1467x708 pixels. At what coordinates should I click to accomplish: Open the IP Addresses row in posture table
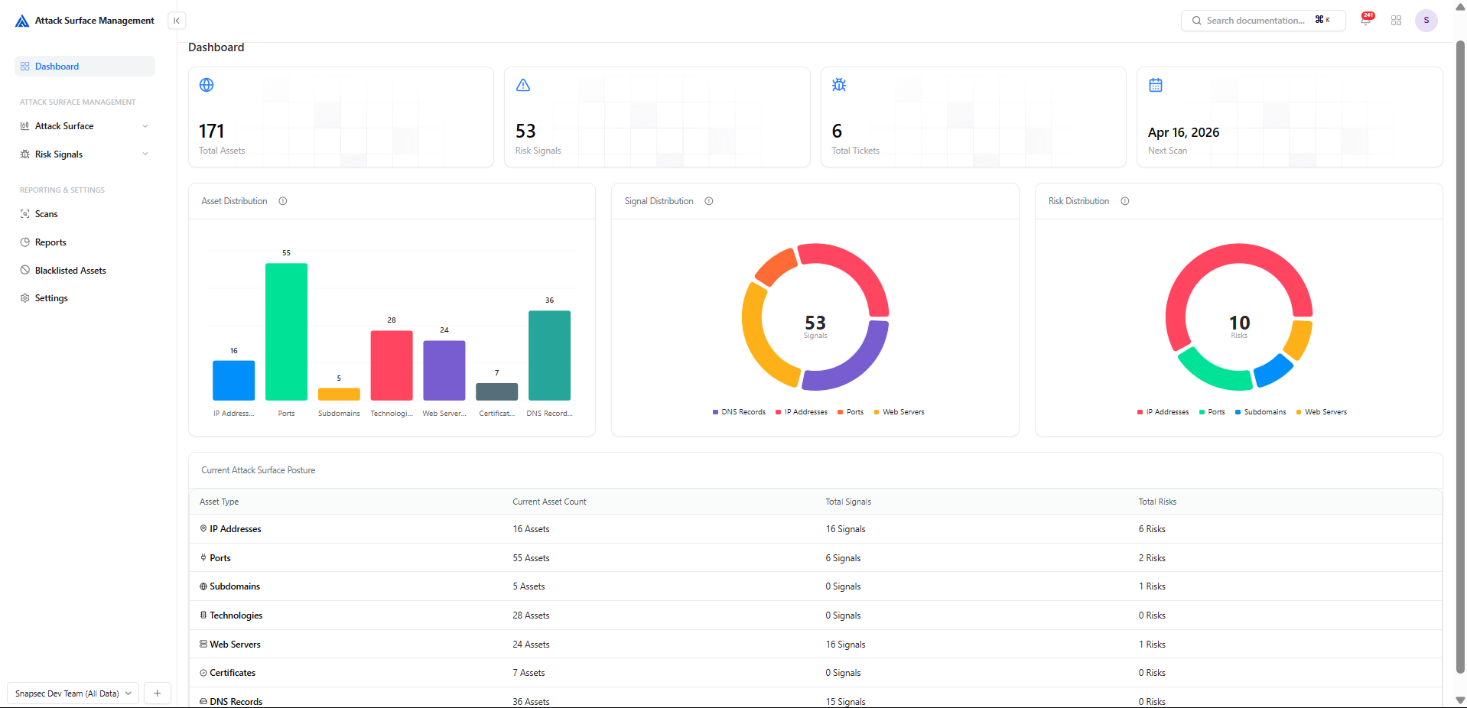pos(815,529)
